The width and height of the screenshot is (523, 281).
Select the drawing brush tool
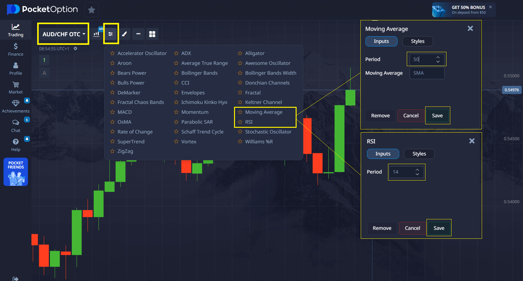[124, 34]
